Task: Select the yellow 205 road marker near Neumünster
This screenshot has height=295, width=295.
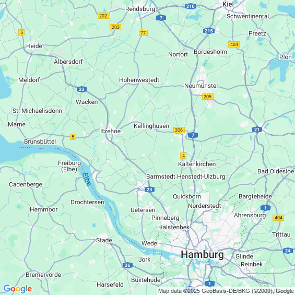Action: 207,97
